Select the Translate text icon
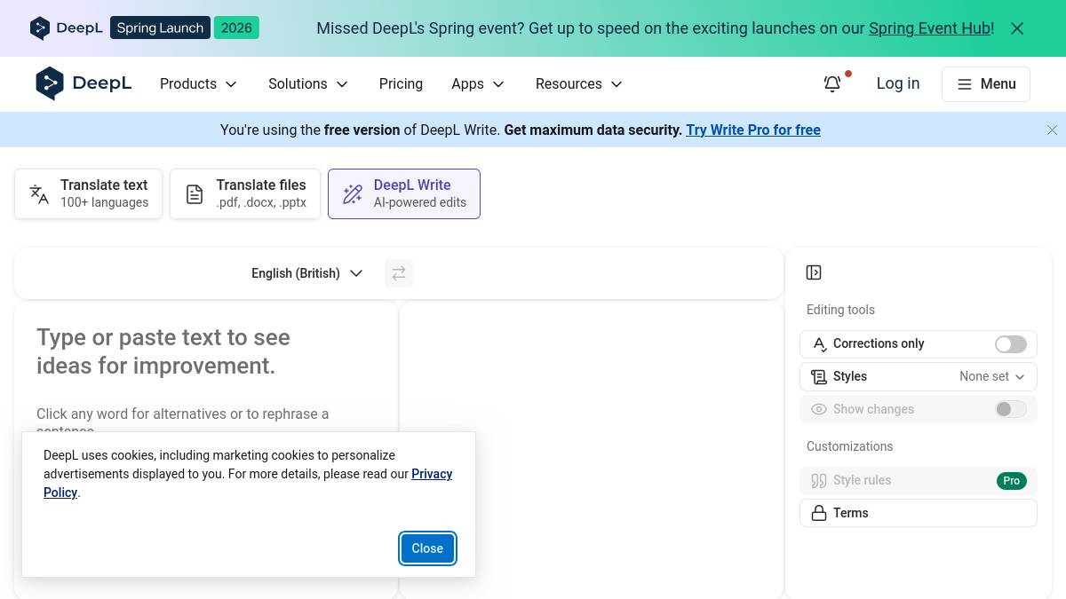Image resolution: width=1066 pixels, height=599 pixels. [38, 193]
